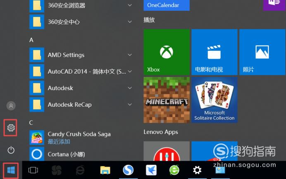Open File Explorer from the taskbar
The height and width of the screenshot is (179, 286).
105,170
